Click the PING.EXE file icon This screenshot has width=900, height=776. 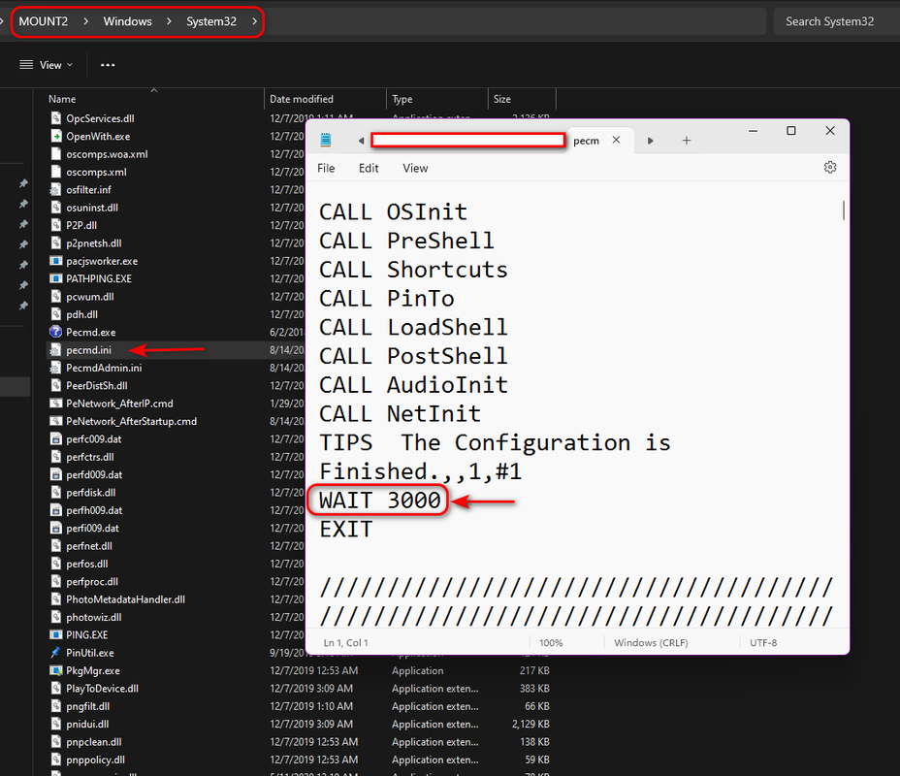55,634
